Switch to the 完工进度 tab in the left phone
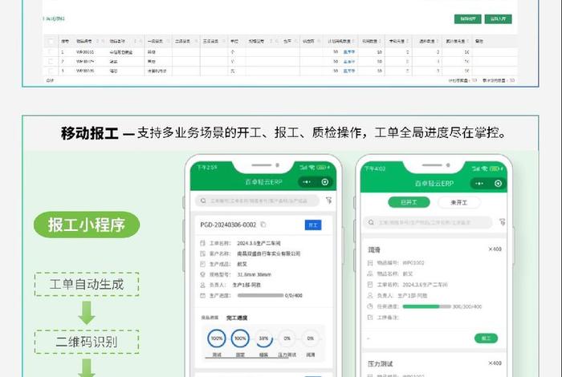The width and height of the screenshot is (562, 377). pyautogui.click(x=237, y=318)
